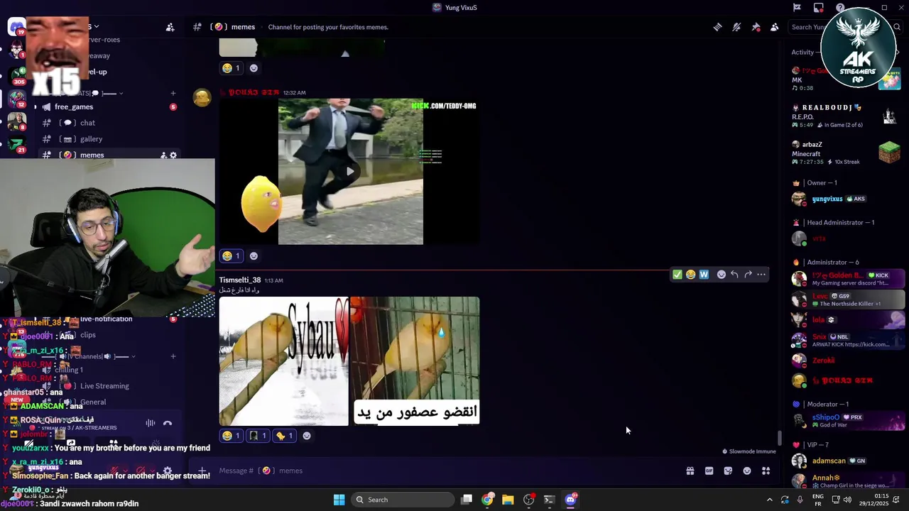The height and width of the screenshot is (511, 909).
Task: Add a channel to V Channels category
Action: pos(173,356)
